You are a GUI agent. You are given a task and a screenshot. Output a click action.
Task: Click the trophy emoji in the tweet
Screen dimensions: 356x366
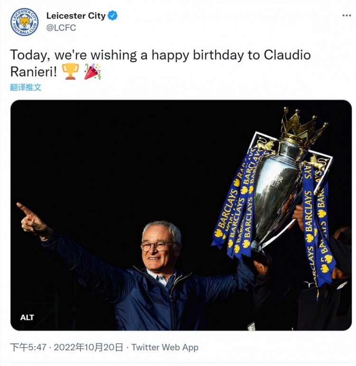click(x=70, y=72)
